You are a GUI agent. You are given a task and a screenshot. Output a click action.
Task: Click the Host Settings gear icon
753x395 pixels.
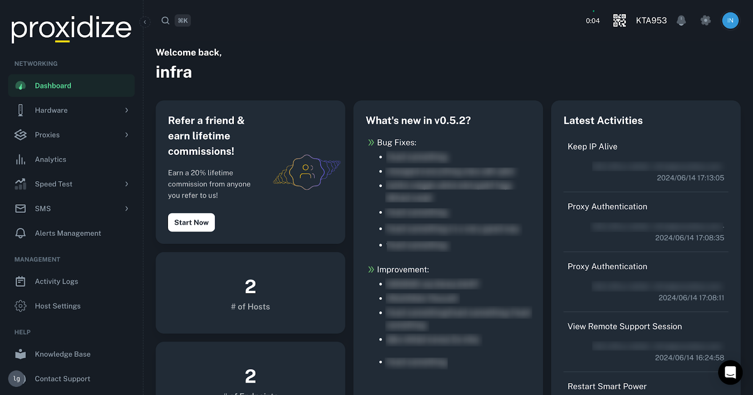(20, 306)
